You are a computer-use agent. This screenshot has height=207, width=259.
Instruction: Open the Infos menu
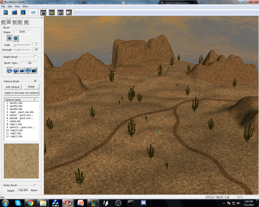(x=25, y=6)
